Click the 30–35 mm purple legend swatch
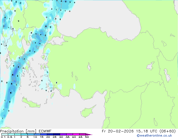The height and width of the screenshot is (138, 178). (63, 134)
